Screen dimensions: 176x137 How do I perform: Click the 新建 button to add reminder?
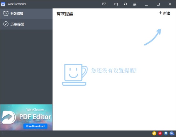(x=165, y=13)
